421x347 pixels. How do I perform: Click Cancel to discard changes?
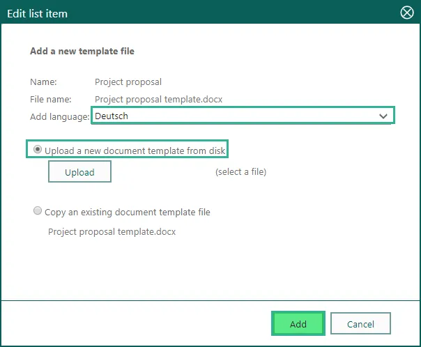point(360,324)
